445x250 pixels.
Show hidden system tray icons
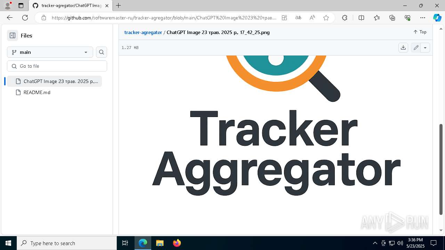tap(375, 243)
